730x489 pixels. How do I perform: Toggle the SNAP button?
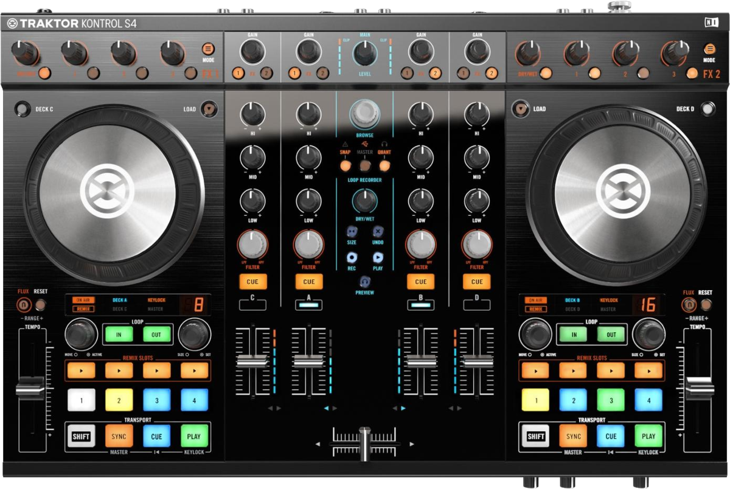(345, 165)
